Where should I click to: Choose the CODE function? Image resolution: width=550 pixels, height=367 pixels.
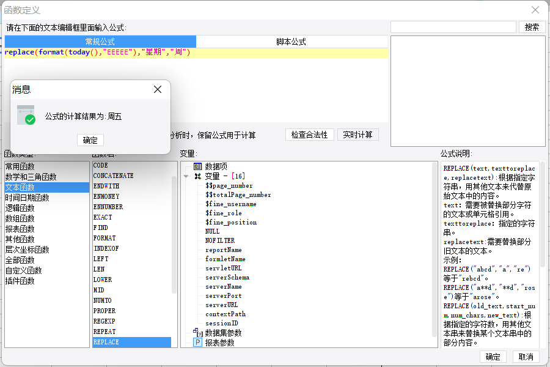[132, 165]
